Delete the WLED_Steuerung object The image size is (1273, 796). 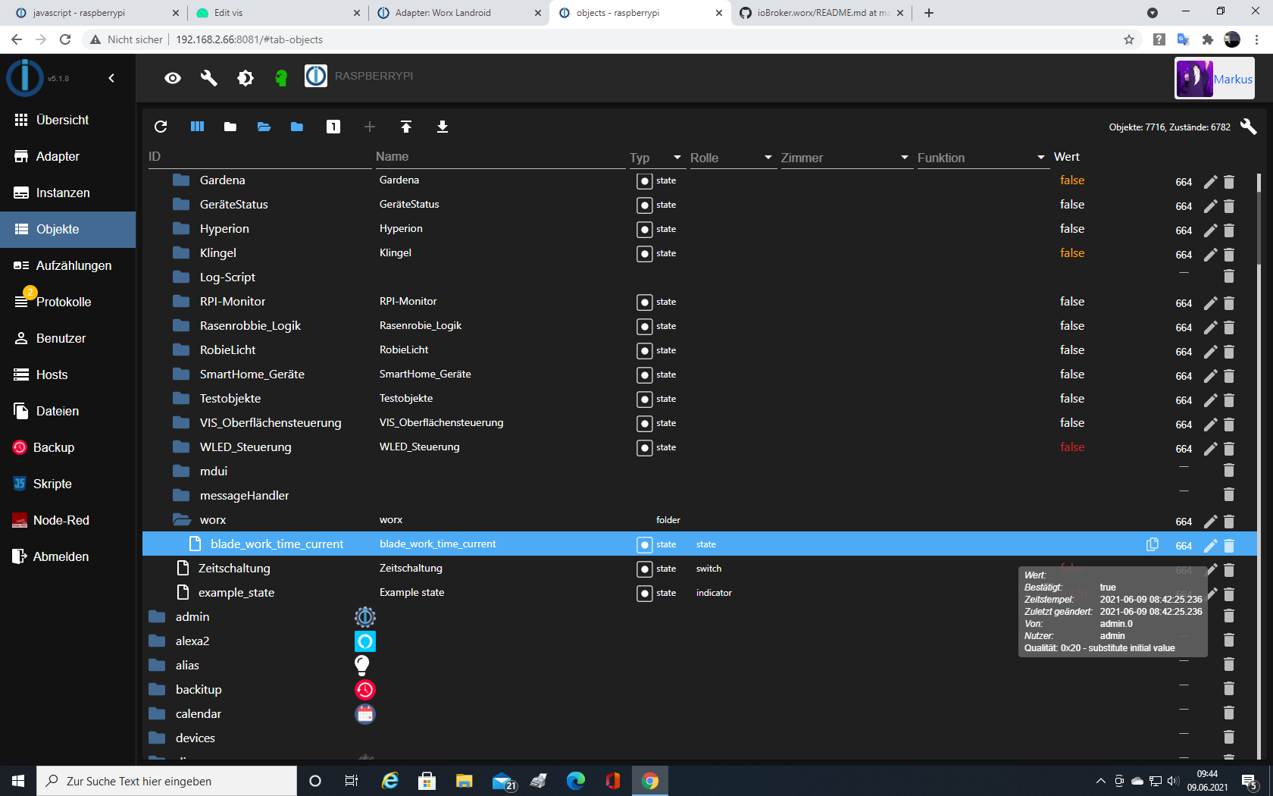1229,448
